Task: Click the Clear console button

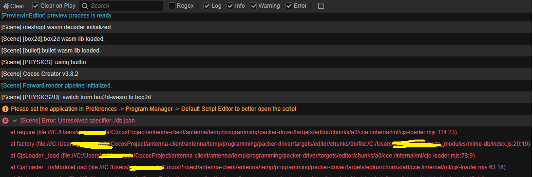Action: [x=14, y=6]
